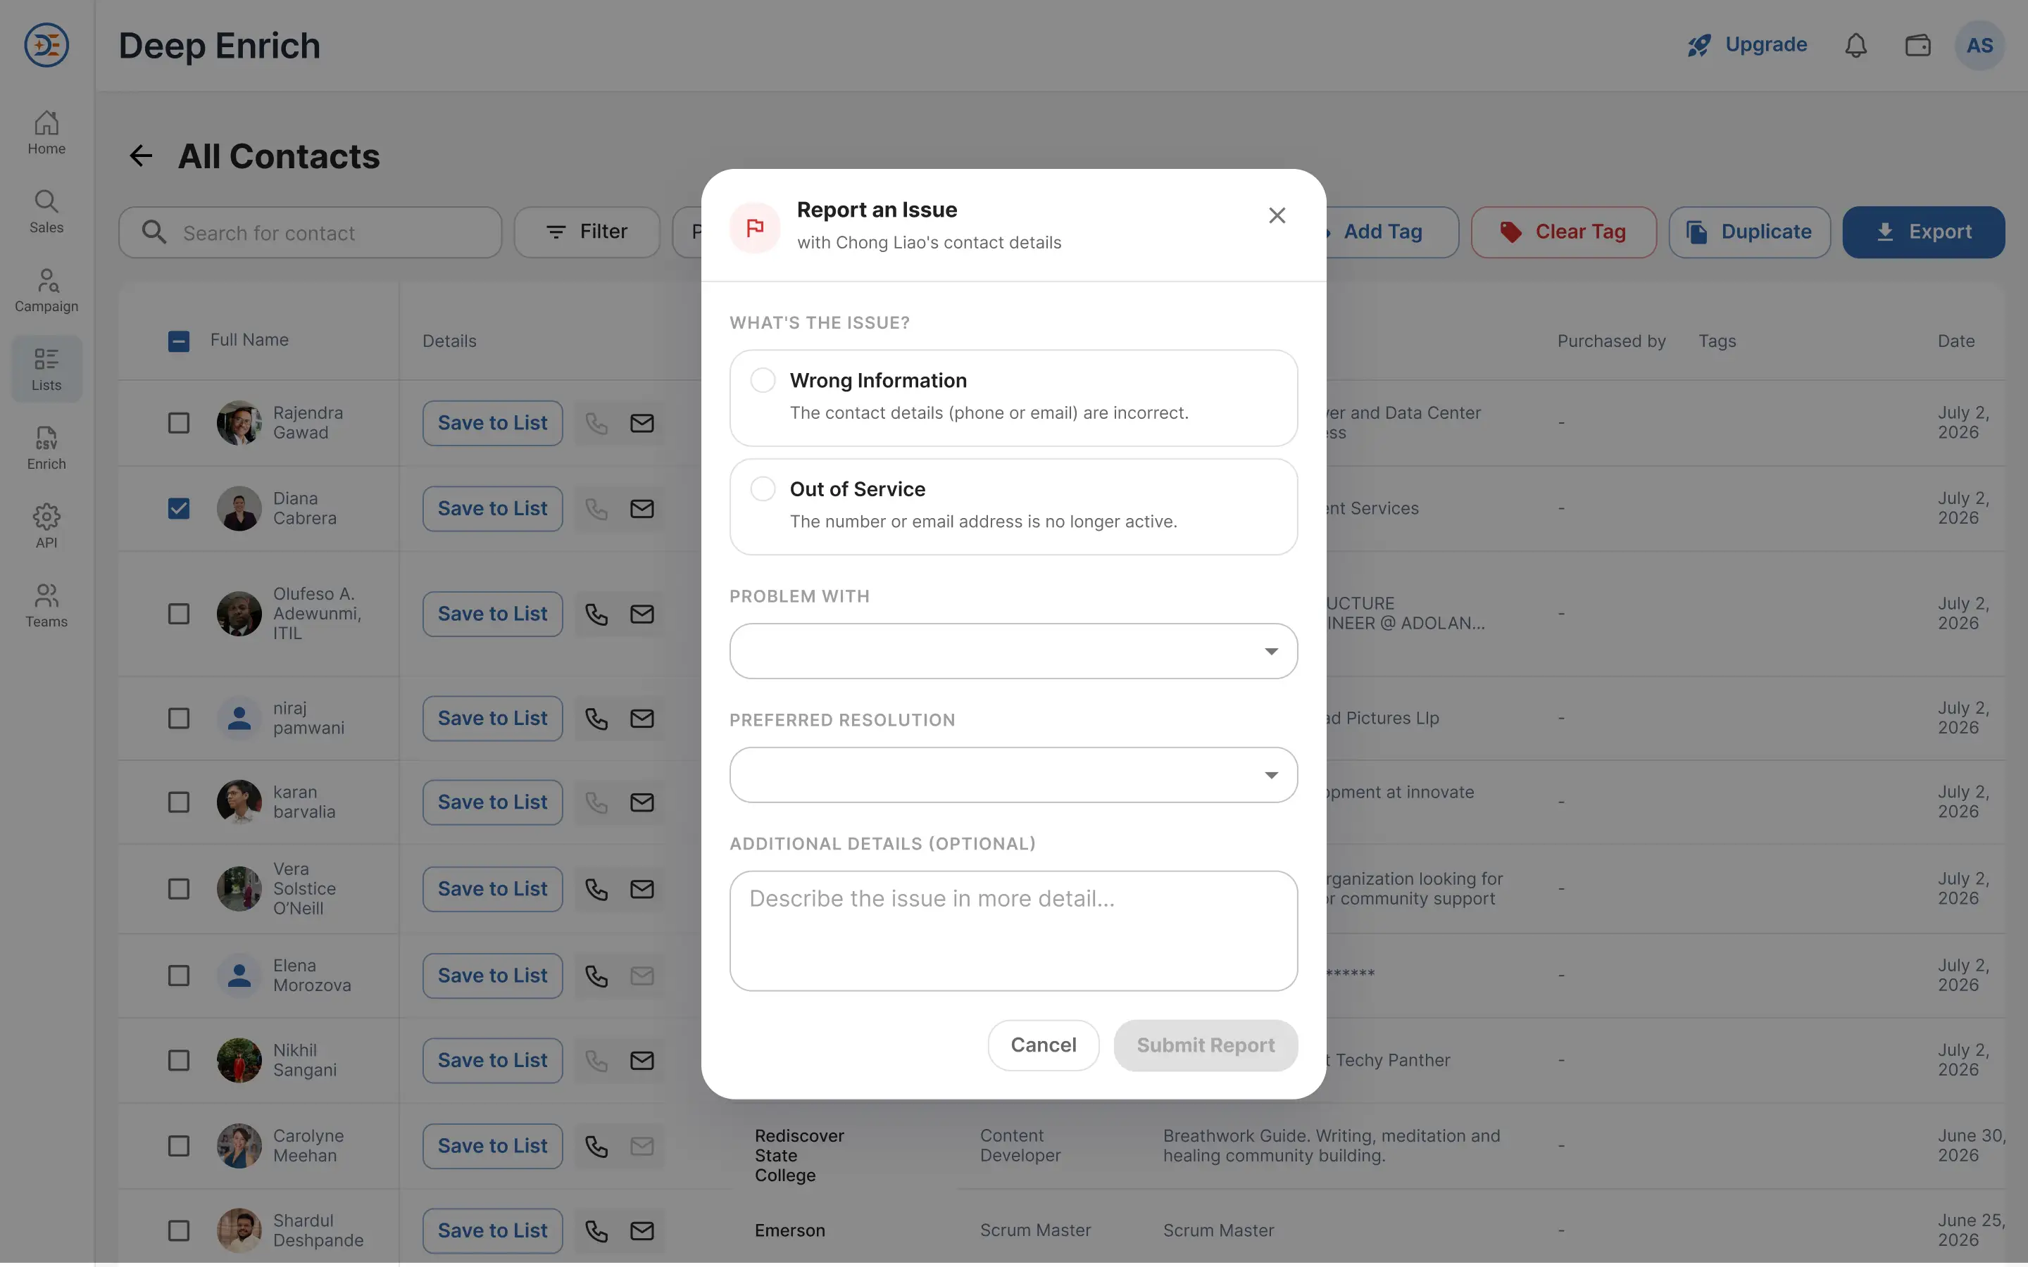The image size is (2028, 1267).
Task: Open the Teams sidebar section
Action: click(46, 606)
